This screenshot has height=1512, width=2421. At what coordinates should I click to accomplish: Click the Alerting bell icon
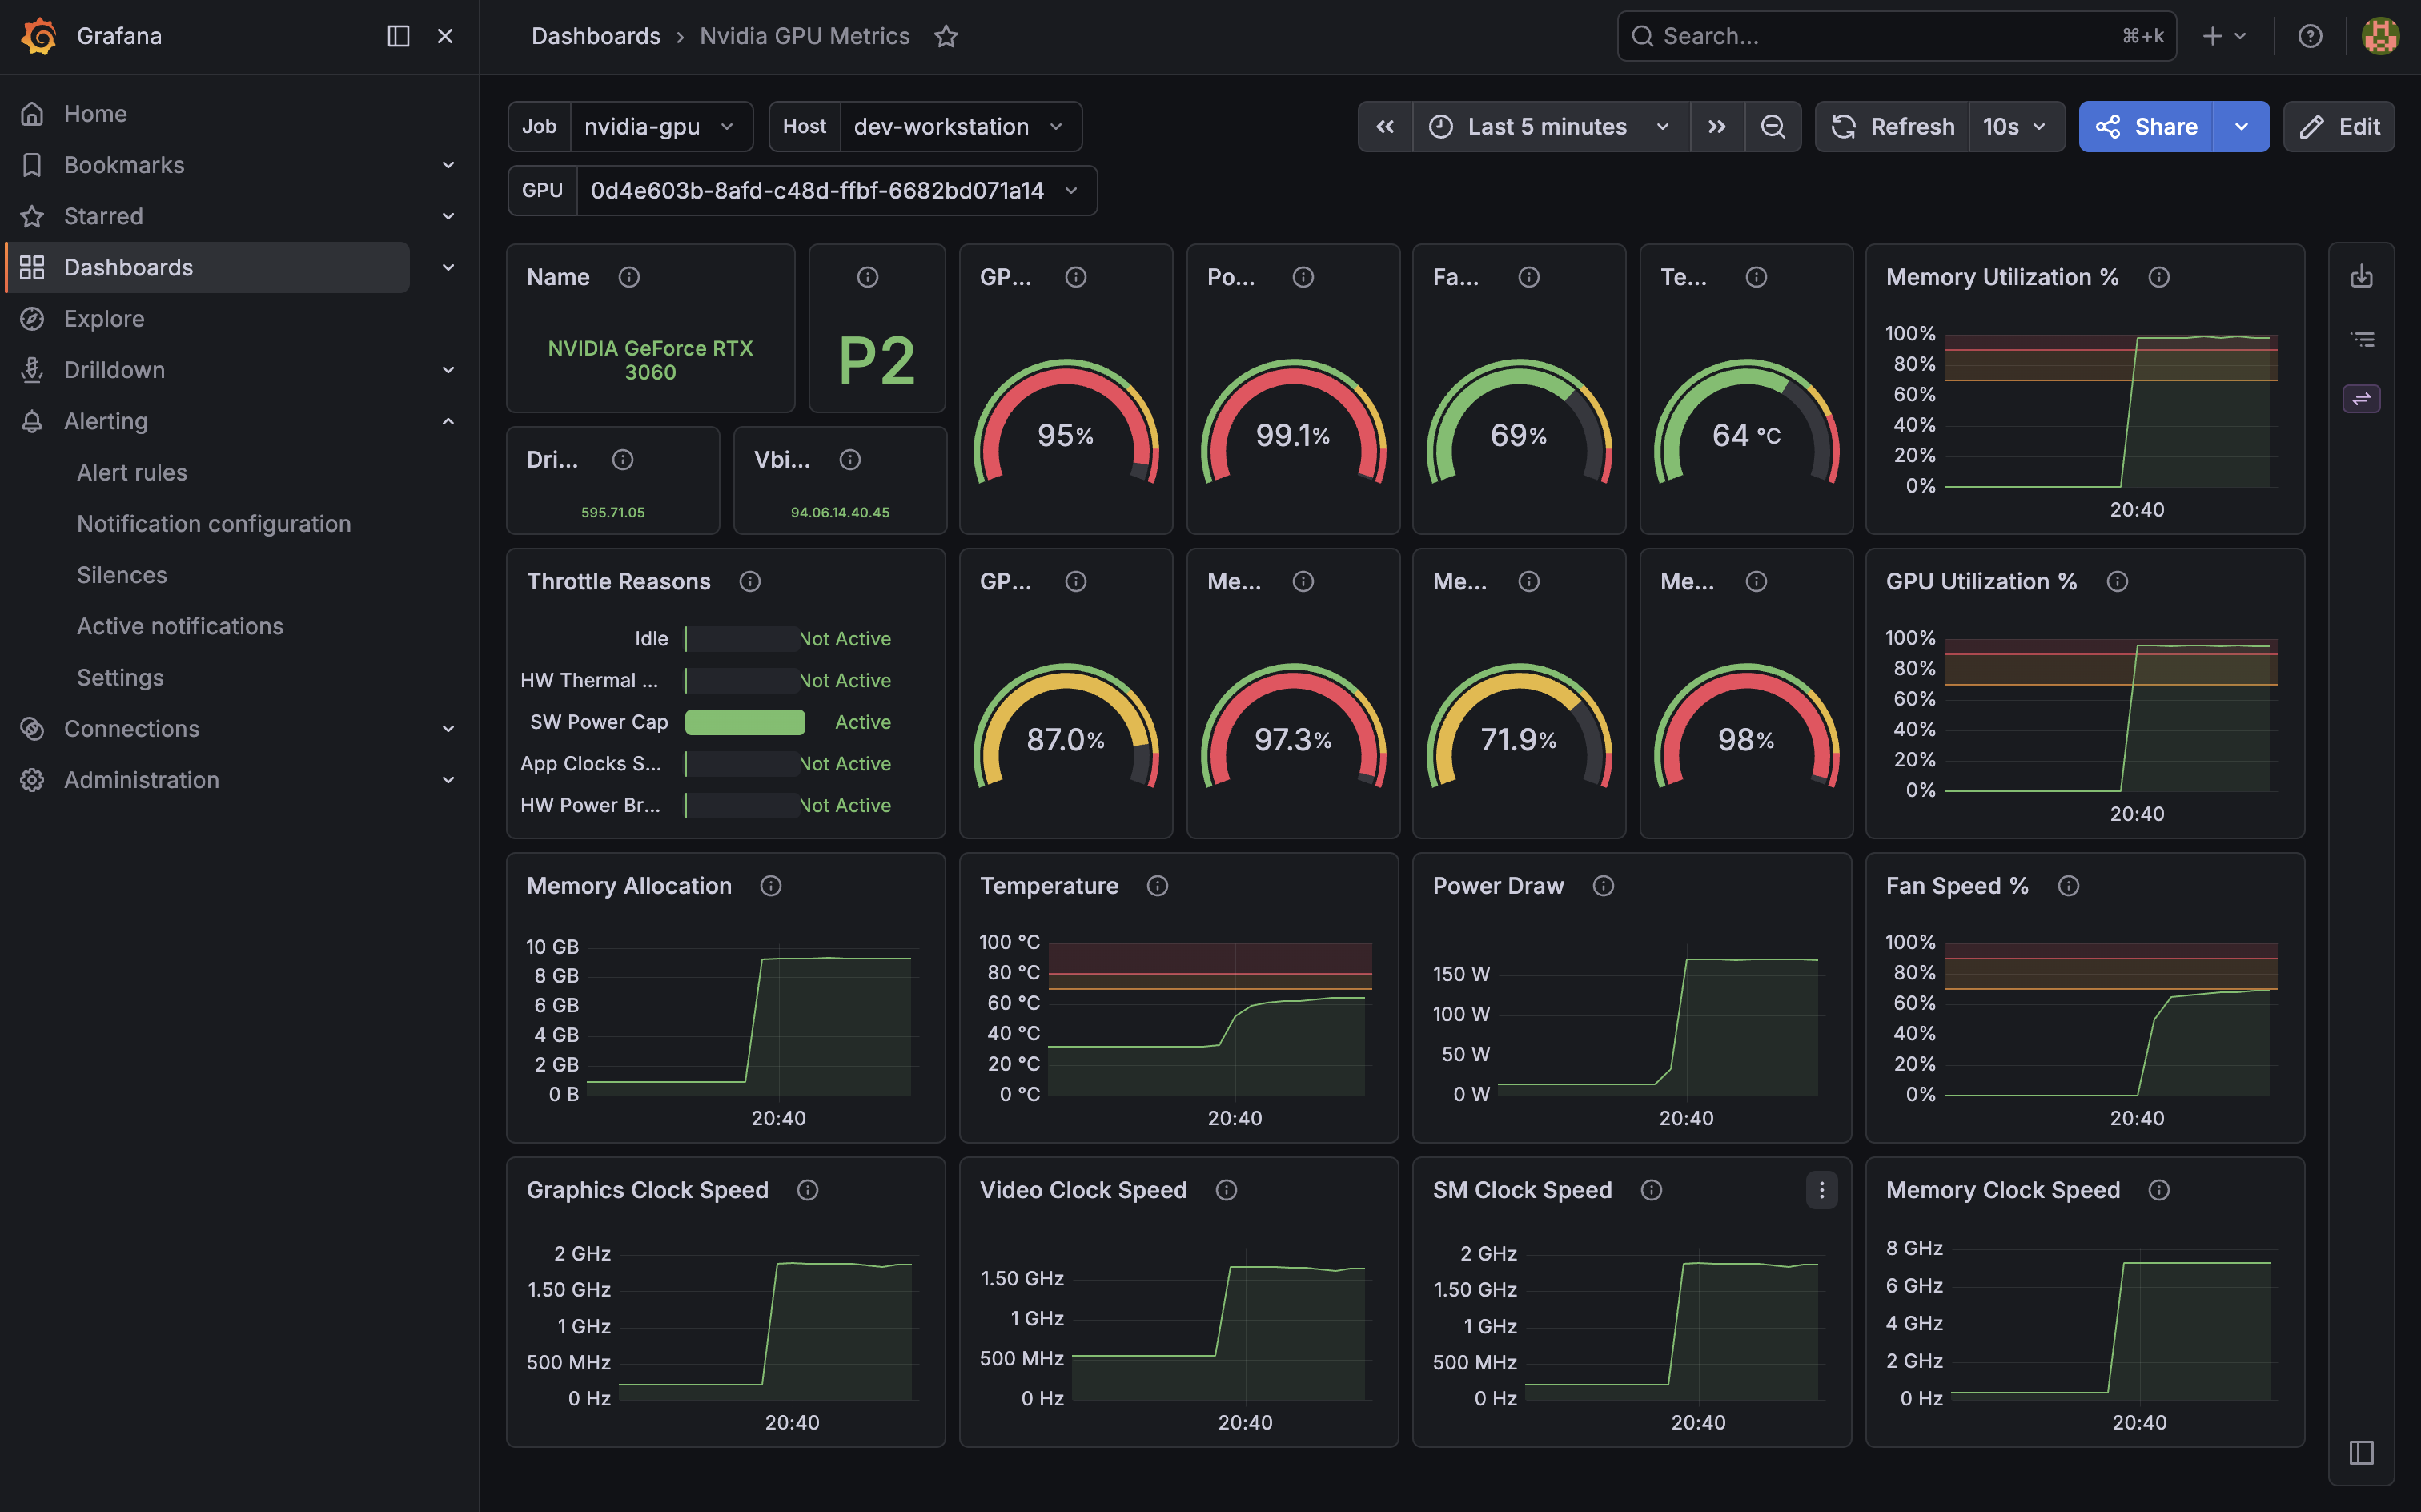[32, 421]
